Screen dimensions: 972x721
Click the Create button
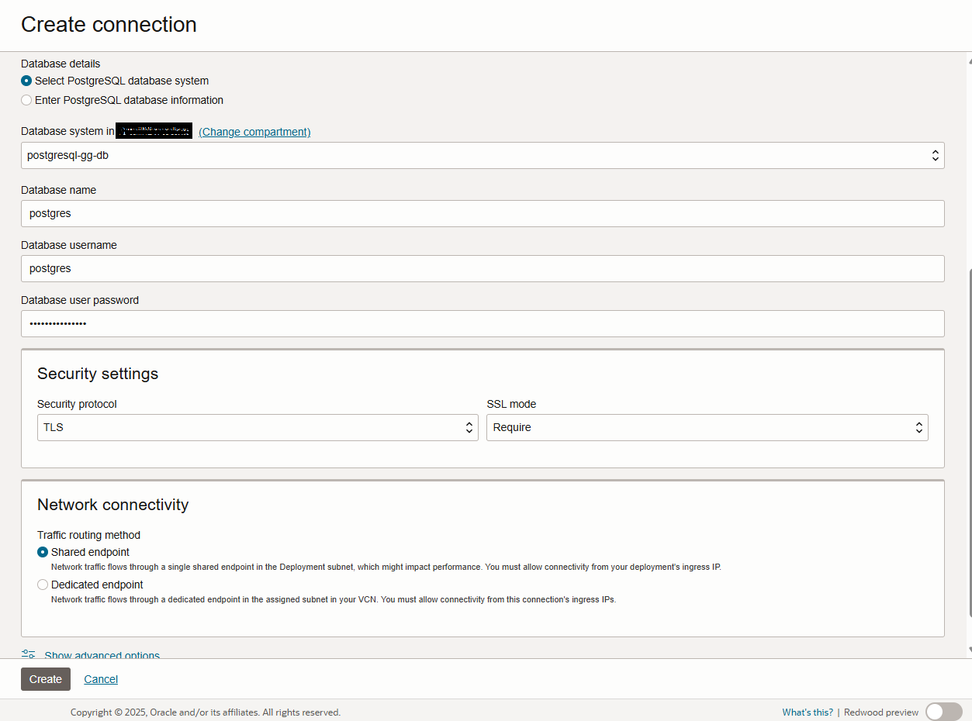46,679
